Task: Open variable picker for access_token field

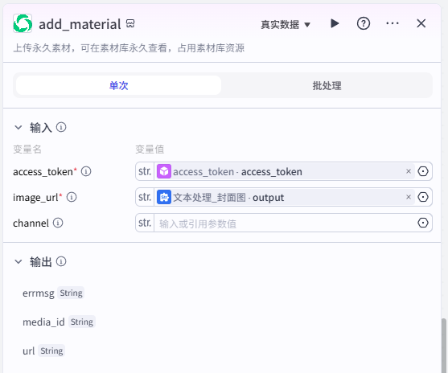Action: pos(423,171)
